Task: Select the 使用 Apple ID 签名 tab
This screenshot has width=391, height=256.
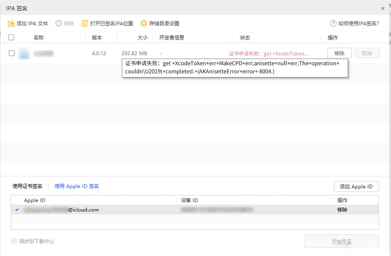Action: click(x=77, y=186)
